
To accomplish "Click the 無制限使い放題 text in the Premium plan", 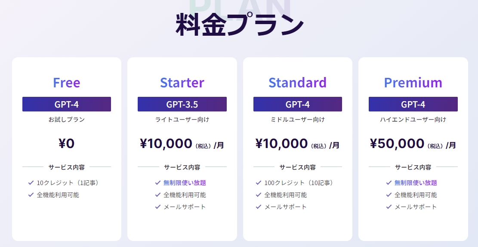I will click(x=416, y=183).
